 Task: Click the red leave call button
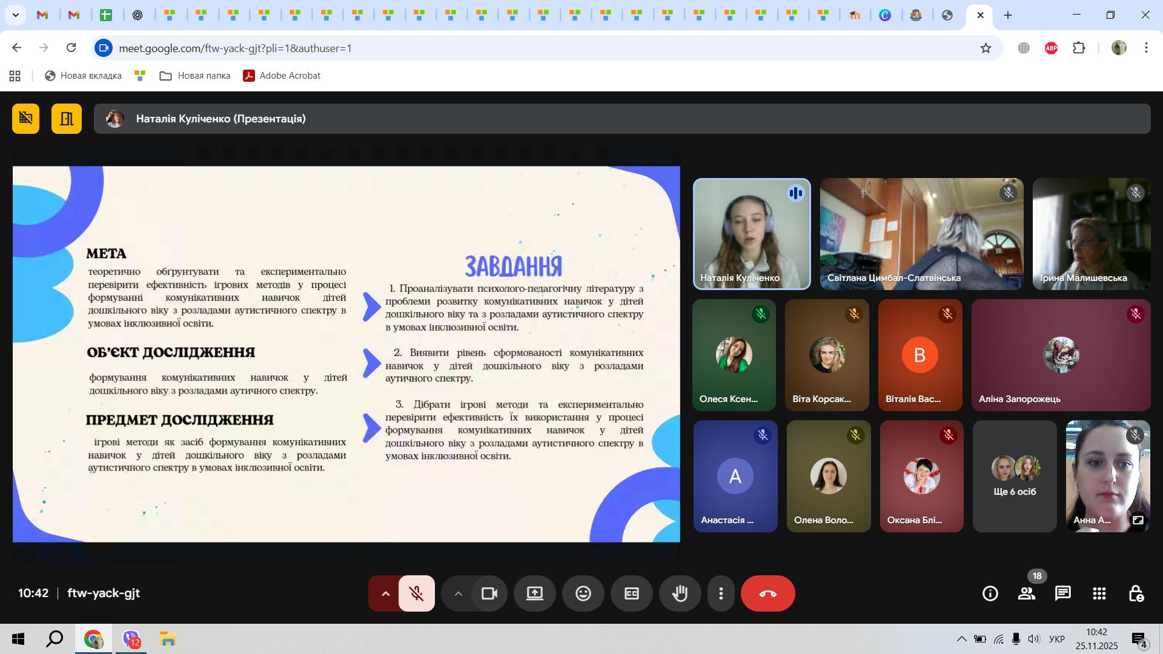767,593
